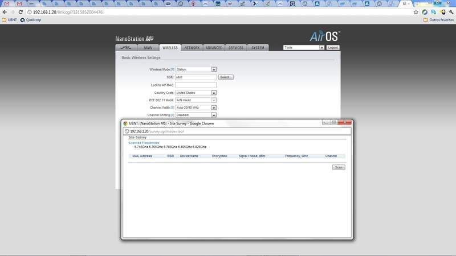Screen dimensions: 456x256
Task: Click the Wireless Mode help [?] link
Action: tap(173, 69)
